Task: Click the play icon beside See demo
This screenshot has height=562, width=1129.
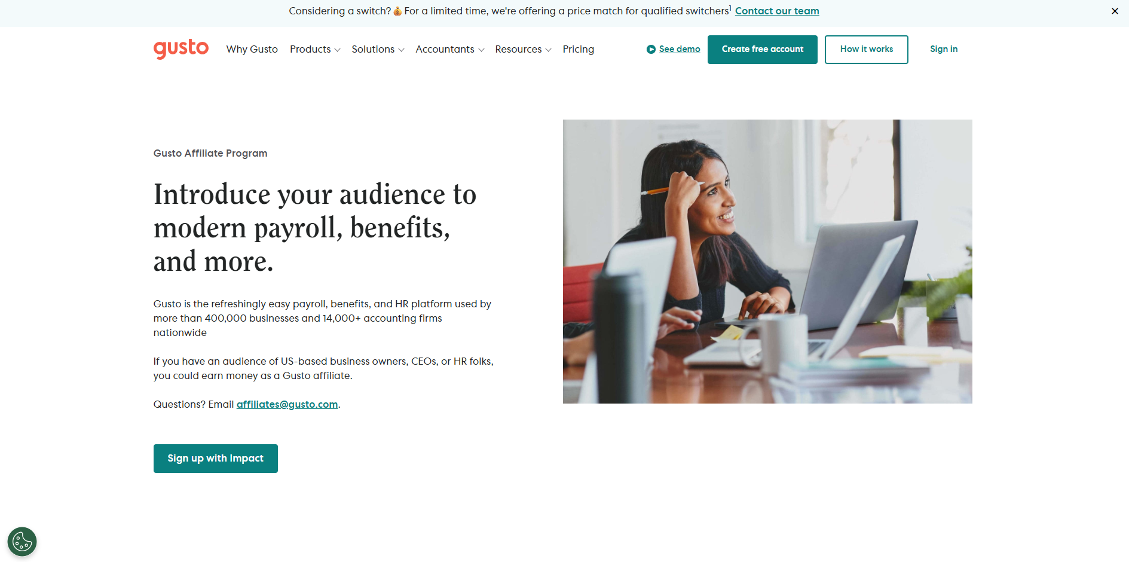Action: click(651, 50)
